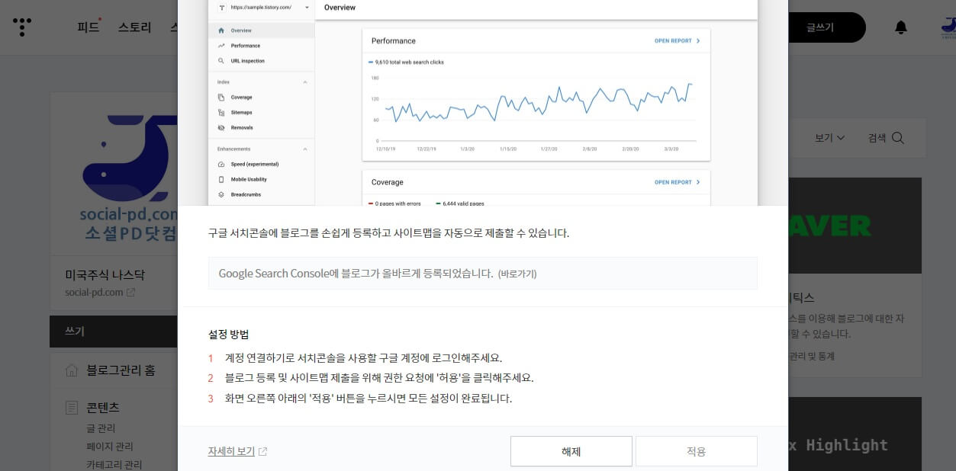Click the 검색 magnifier icon
This screenshot has width=956, height=471.
[897, 138]
